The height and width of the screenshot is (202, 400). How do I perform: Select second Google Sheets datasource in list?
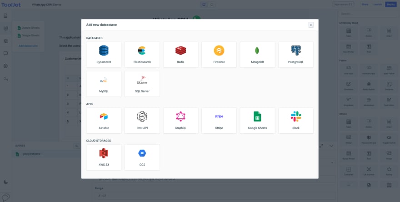(28, 35)
